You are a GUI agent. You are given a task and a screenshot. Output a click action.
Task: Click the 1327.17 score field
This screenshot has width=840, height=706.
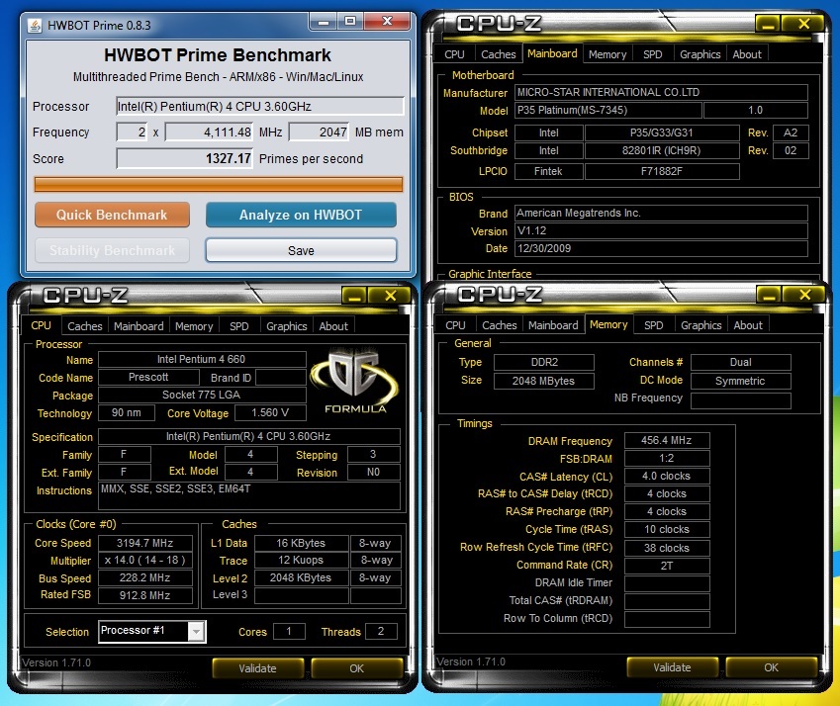(185, 158)
